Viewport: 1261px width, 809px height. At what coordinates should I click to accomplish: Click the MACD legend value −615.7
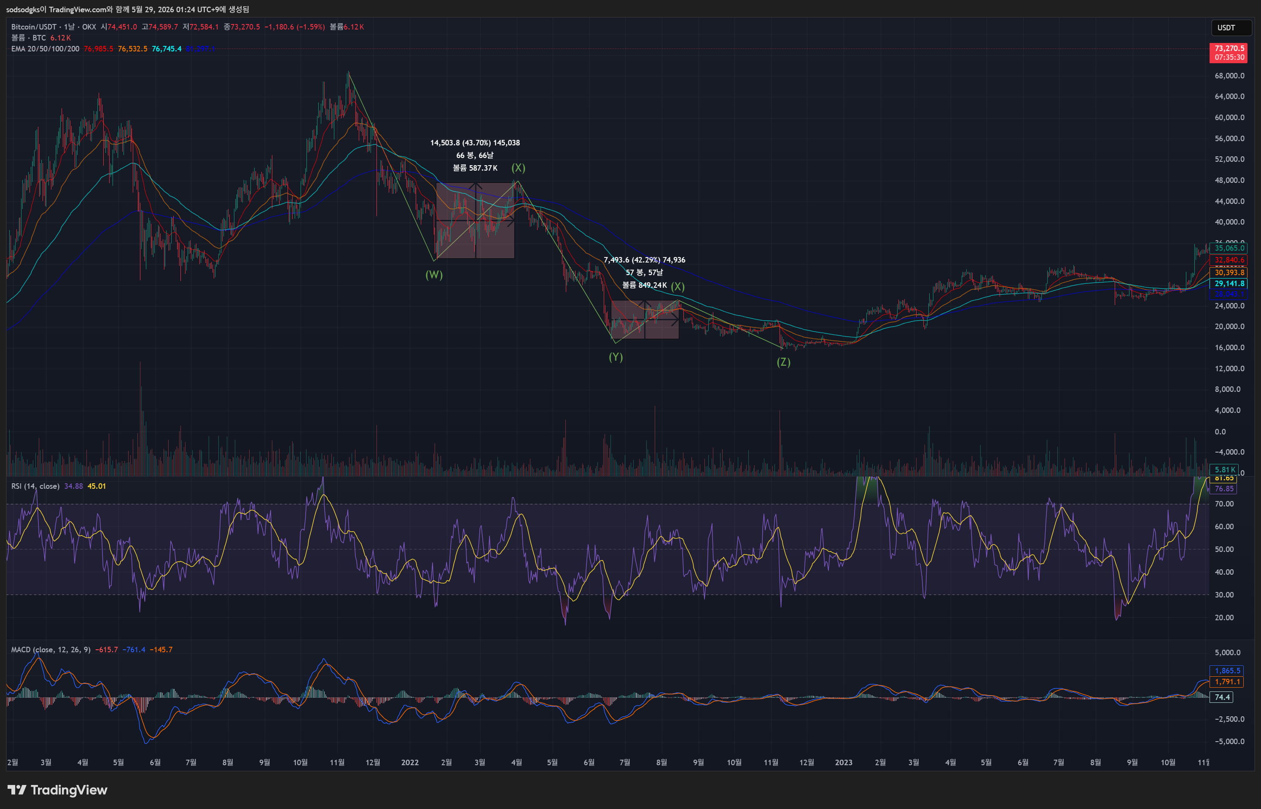click(107, 650)
